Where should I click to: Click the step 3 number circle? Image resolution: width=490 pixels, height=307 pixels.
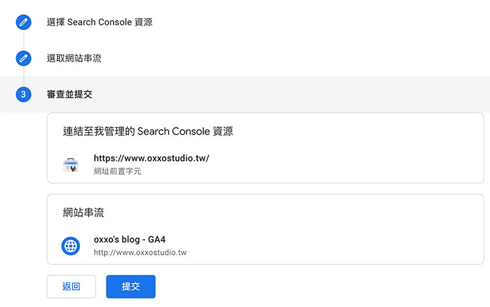pos(23,94)
